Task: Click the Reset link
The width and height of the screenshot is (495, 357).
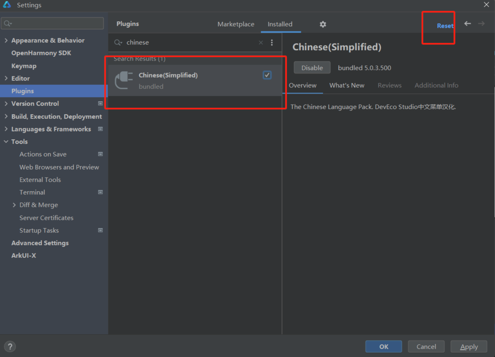Action: [445, 26]
